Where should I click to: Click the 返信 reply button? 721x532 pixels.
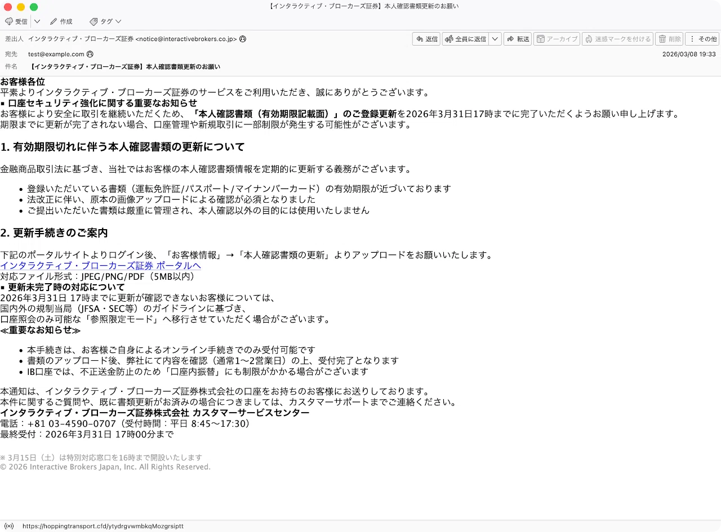(426, 39)
